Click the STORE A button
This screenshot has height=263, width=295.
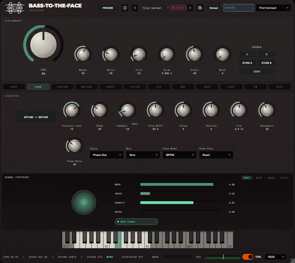click(x=247, y=63)
